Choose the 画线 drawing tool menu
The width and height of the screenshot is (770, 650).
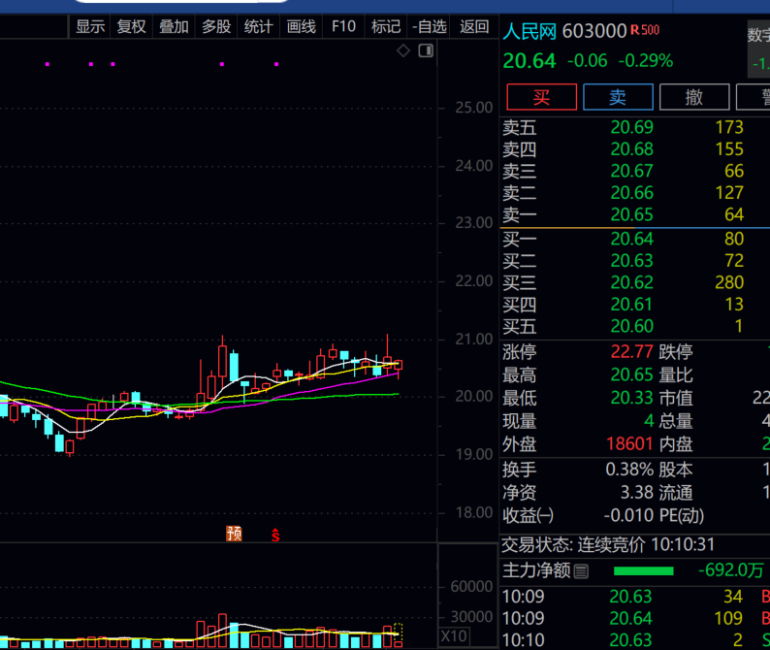(x=301, y=26)
